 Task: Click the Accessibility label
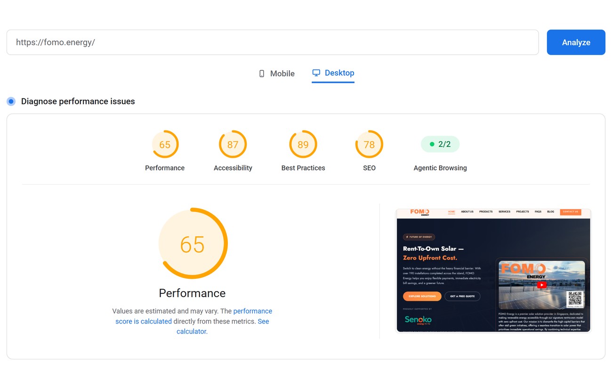[233, 168]
